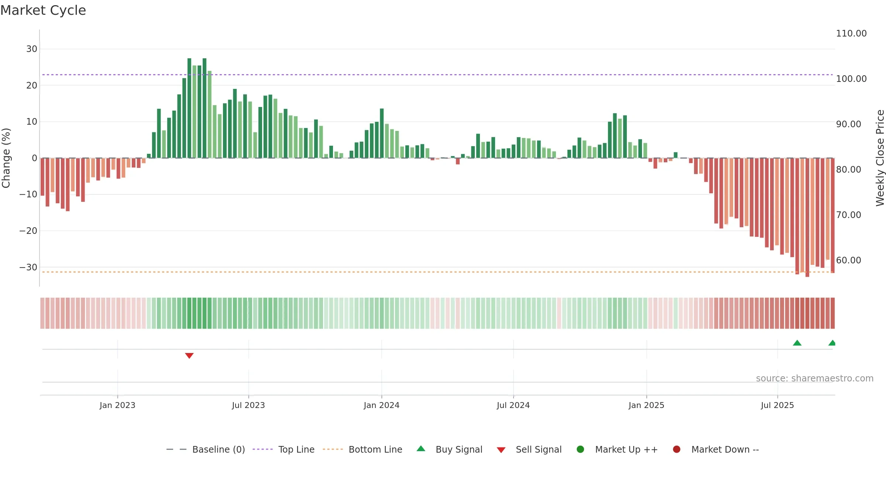Click the −20 tick on the change axis
886x498 pixels.
(28, 231)
